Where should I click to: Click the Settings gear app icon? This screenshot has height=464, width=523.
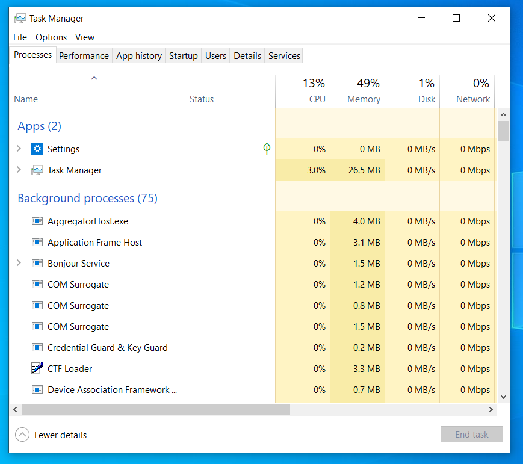pyautogui.click(x=37, y=149)
